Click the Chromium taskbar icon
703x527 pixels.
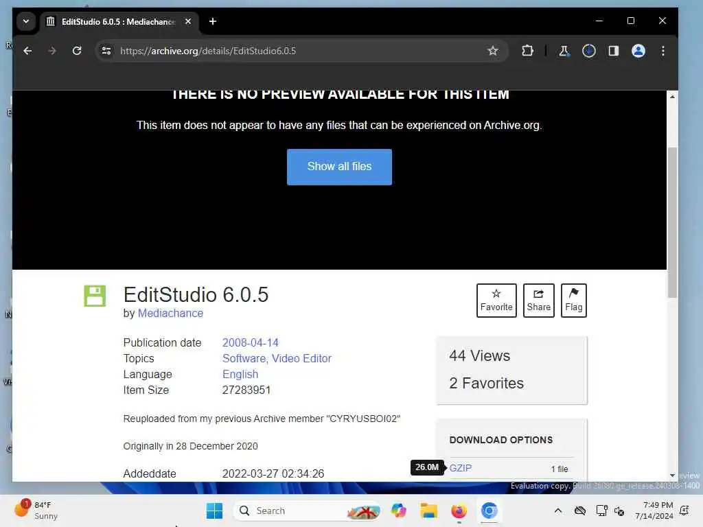pos(489,511)
